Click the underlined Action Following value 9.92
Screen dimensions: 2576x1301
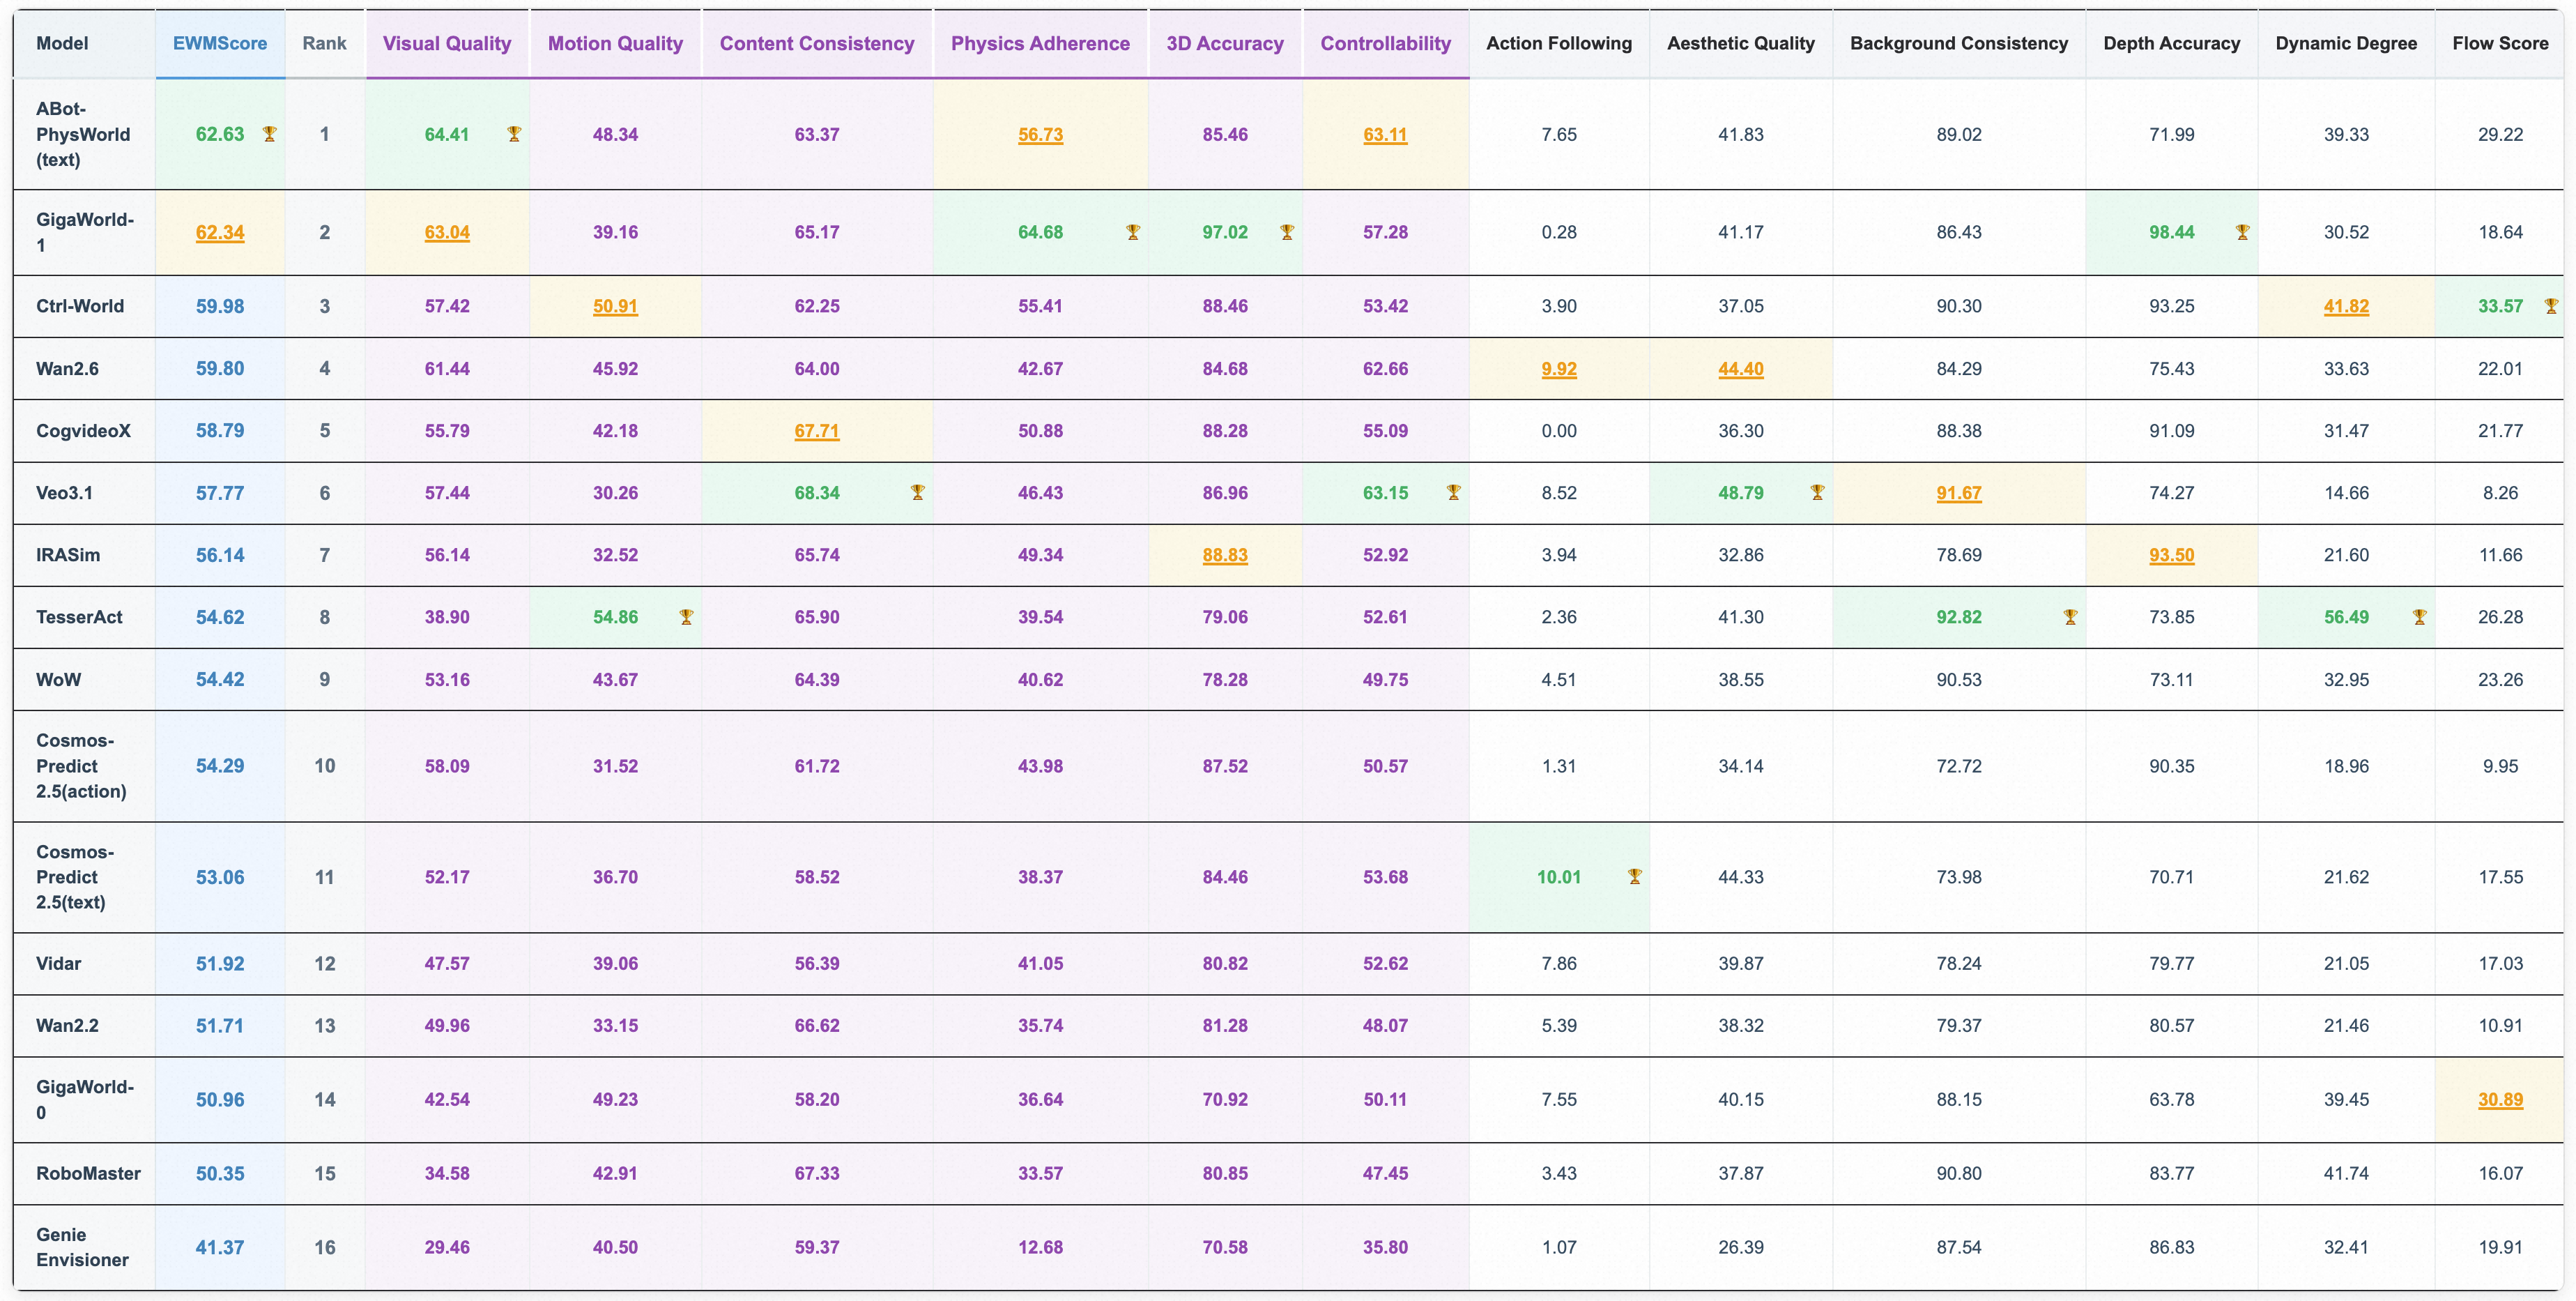click(x=1559, y=368)
